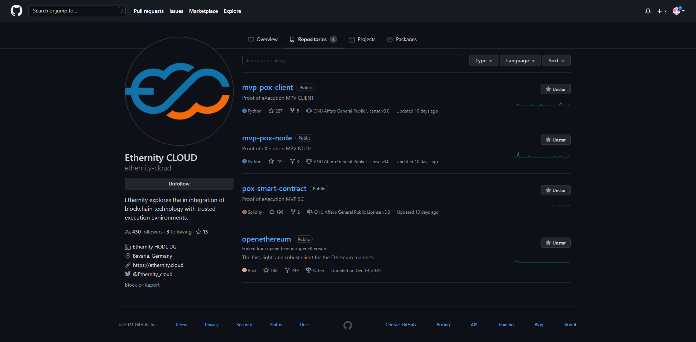Unstar the mvp-pox-client repository
The height and width of the screenshot is (342, 696).
(x=555, y=89)
